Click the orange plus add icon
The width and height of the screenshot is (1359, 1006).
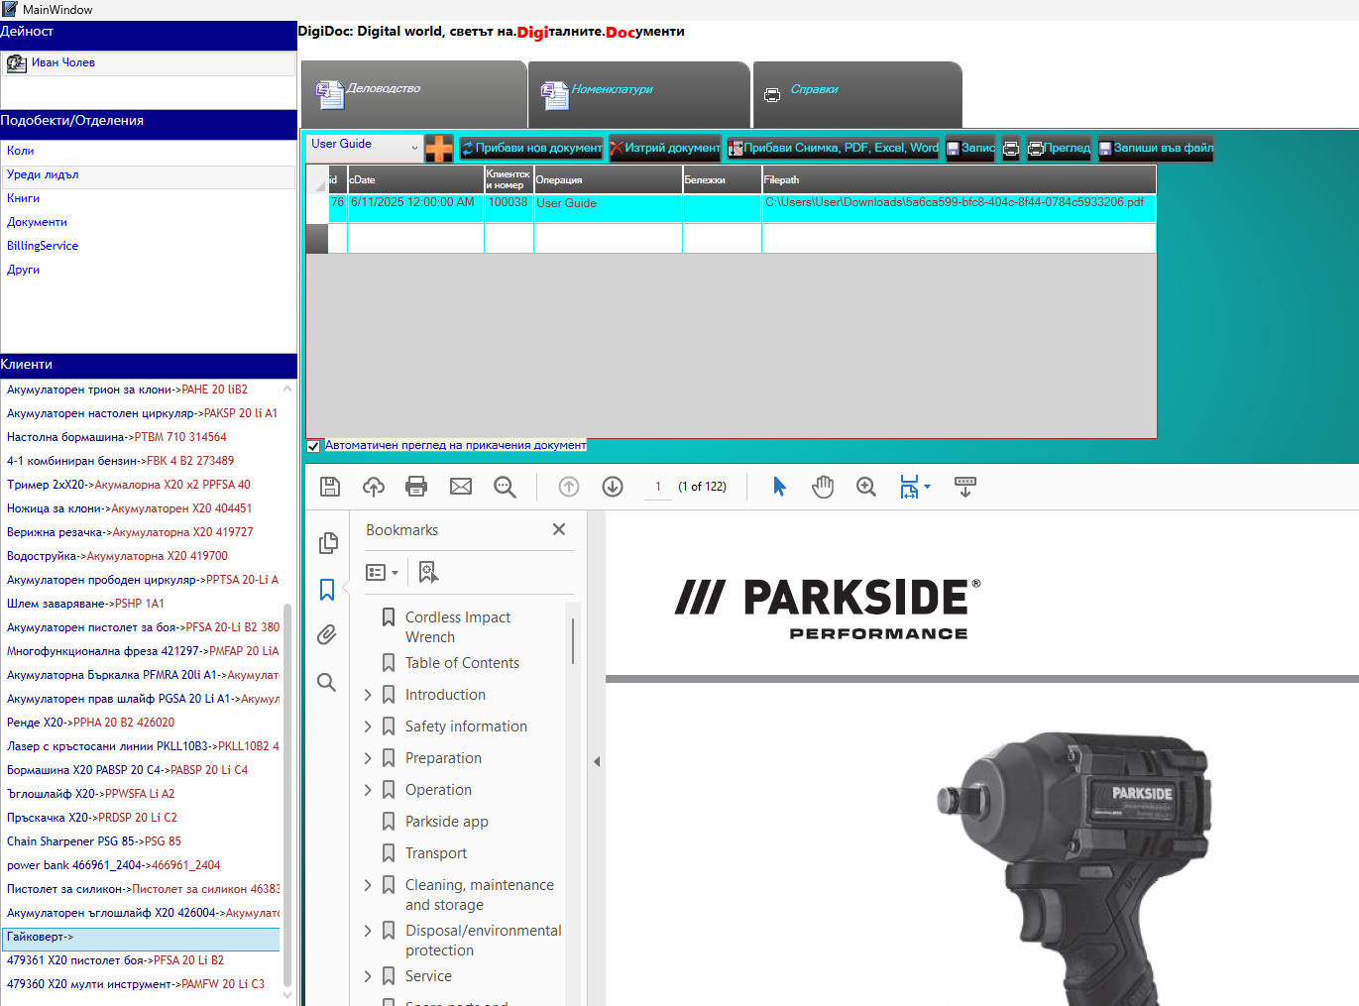tap(438, 148)
